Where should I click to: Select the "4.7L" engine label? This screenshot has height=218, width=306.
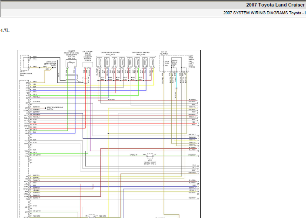click(x=5, y=31)
